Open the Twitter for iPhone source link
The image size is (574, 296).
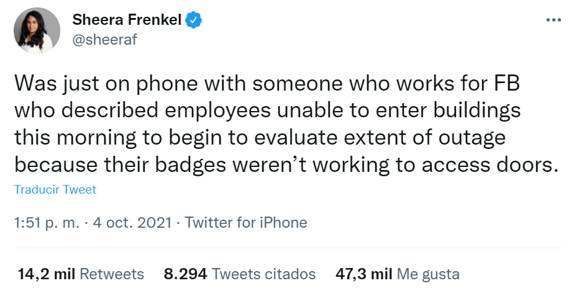click(x=246, y=222)
